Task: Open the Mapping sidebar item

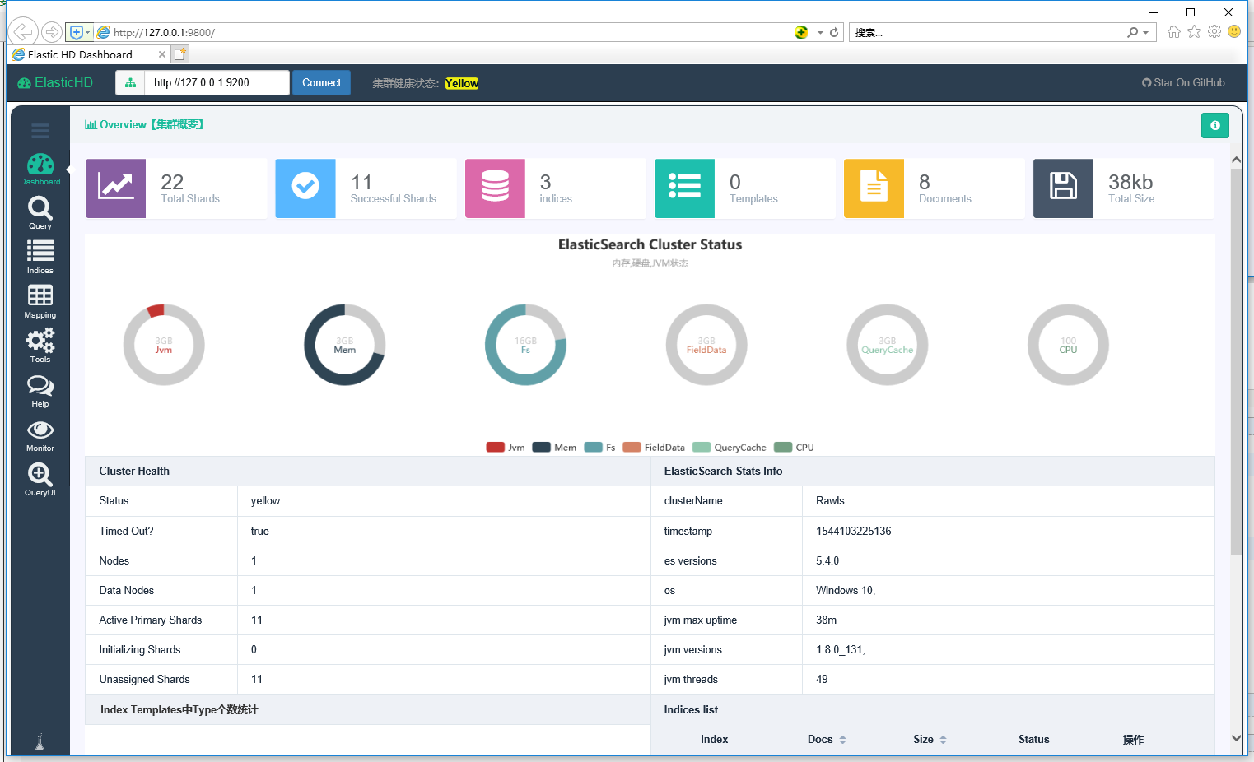Action: point(40,301)
